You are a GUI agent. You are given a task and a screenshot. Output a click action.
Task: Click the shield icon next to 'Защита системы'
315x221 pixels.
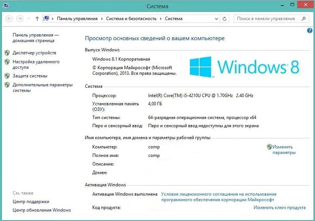pyautogui.click(x=7, y=76)
